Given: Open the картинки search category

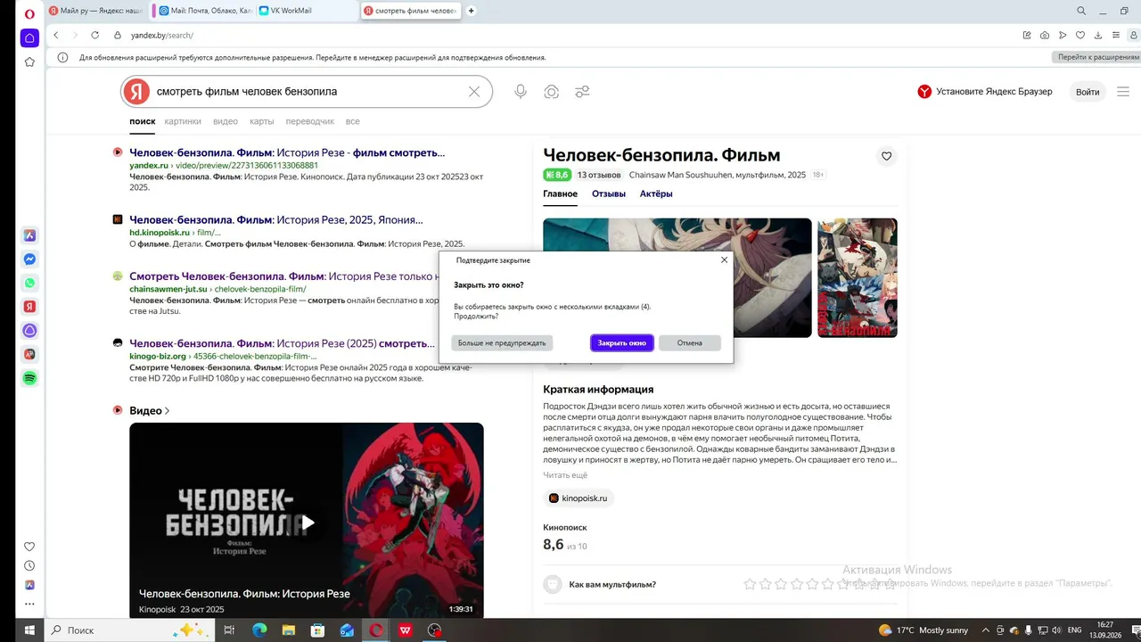Looking at the screenshot, I should [x=183, y=121].
